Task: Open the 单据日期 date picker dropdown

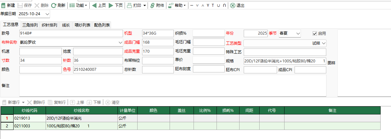Action: point(48,14)
